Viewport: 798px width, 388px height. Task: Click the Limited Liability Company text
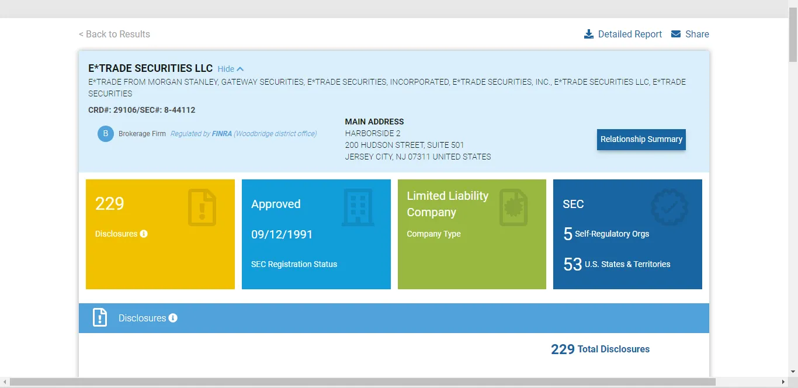click(x=447, y=204)
